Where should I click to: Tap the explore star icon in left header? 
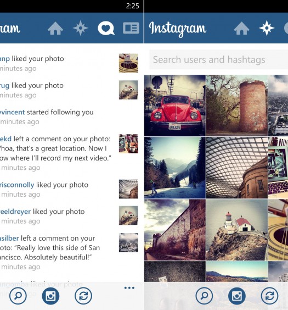click(81, 28)
